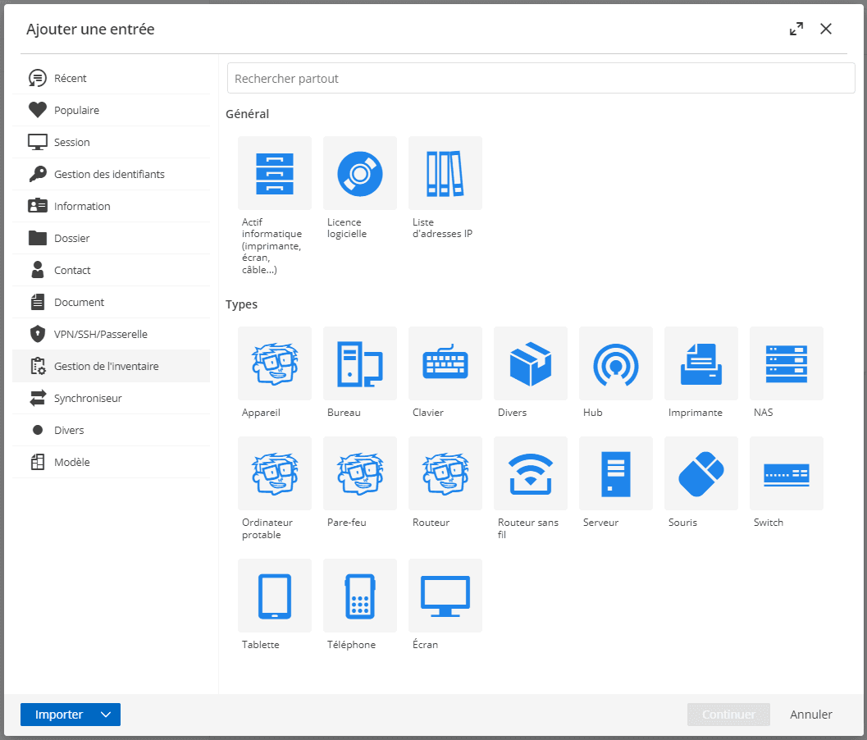Go to the VPN/SSH/Passerelle category

[100, 335]
